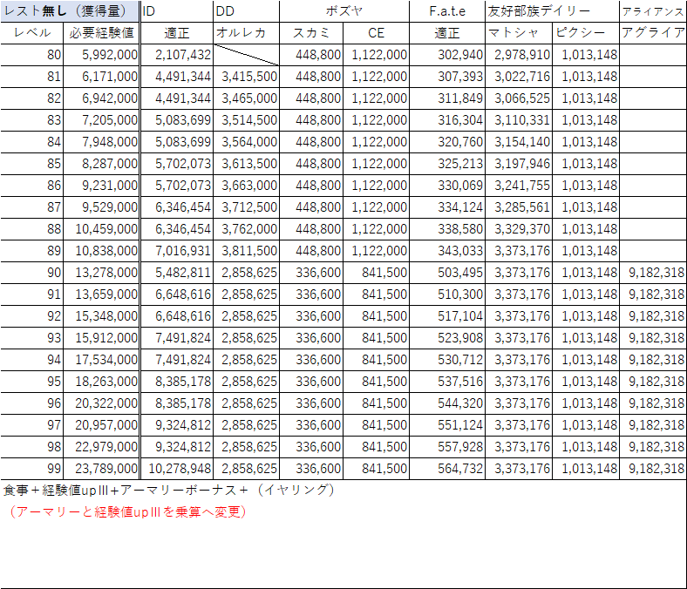Select F.a.t.e value 503,495
The height and width of the screenshot is (589, 687).
tap(447, 273)
